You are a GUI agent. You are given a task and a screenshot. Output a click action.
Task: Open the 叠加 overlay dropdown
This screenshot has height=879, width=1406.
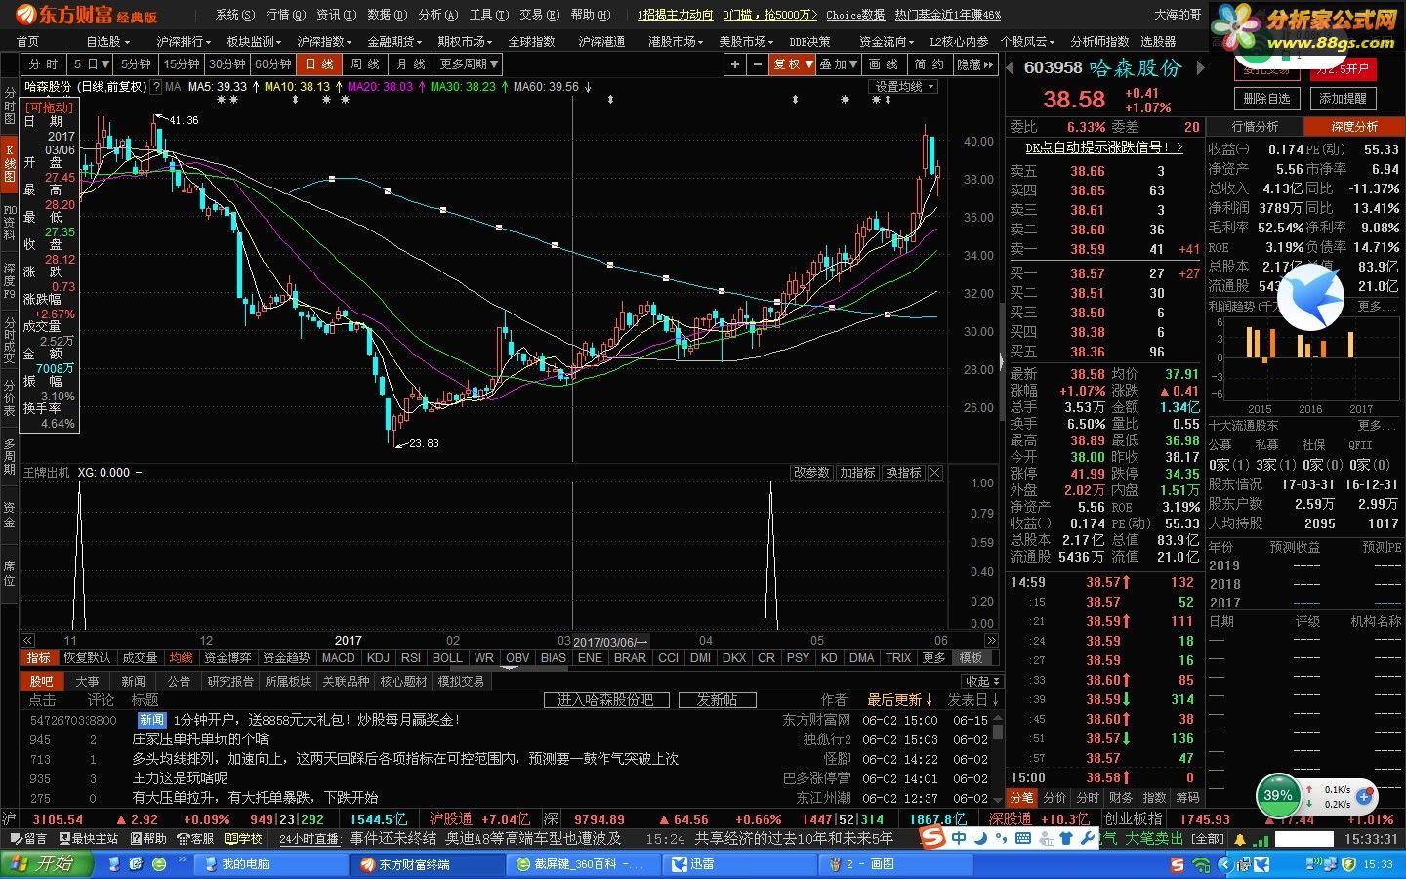point(838,64)
